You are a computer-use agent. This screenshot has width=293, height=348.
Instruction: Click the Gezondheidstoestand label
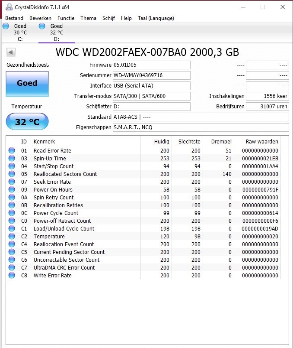(28, 65)
